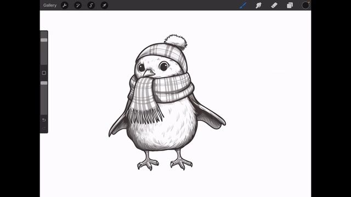Open the Actions wrench menu
351x197 pixels.
(x=65, y=5)
